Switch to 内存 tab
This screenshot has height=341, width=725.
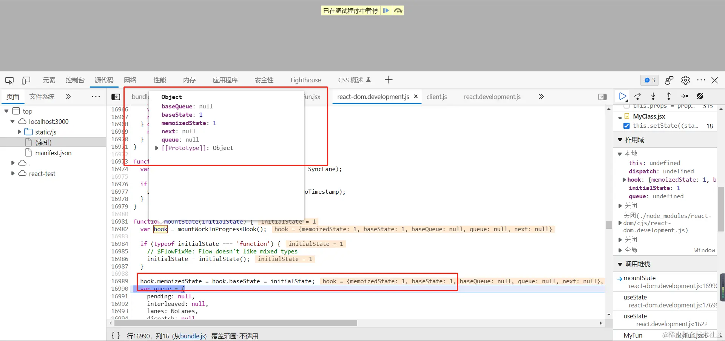point(189,80)
